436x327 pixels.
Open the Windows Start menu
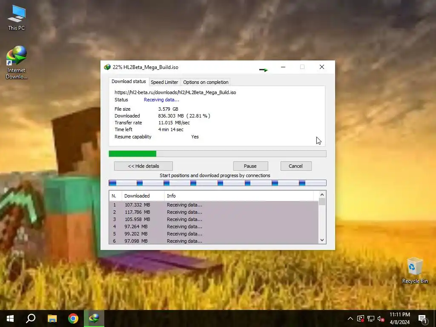pyautogui.click(x=10, y=318)
